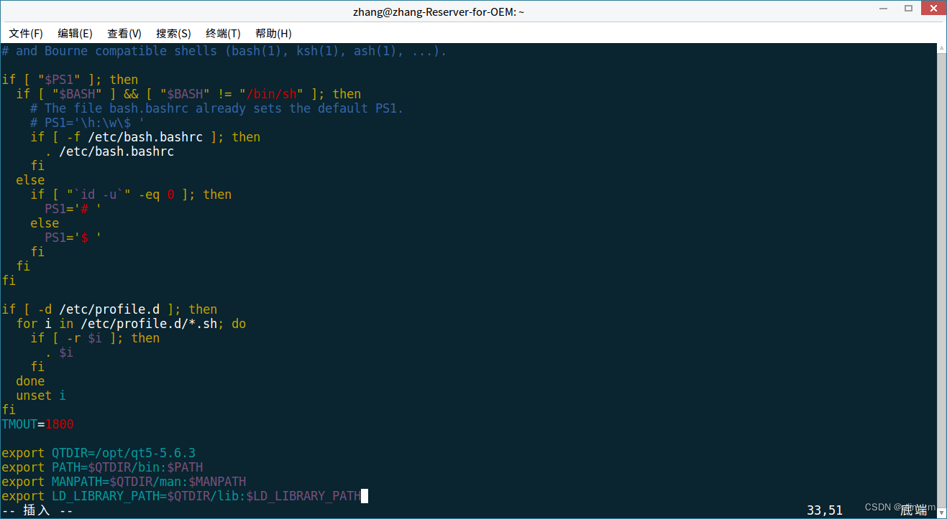Viewport: 947px width, 519px height.
Task: Click the 'export MANPATH=$QTDIR/man:$MANPATH' line
Action: click(x=124, y=482)
